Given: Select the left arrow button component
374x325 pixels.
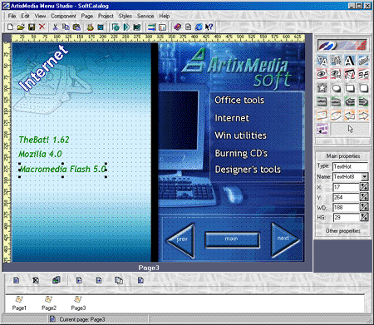Looking at the screenshot, I should 349,101.
